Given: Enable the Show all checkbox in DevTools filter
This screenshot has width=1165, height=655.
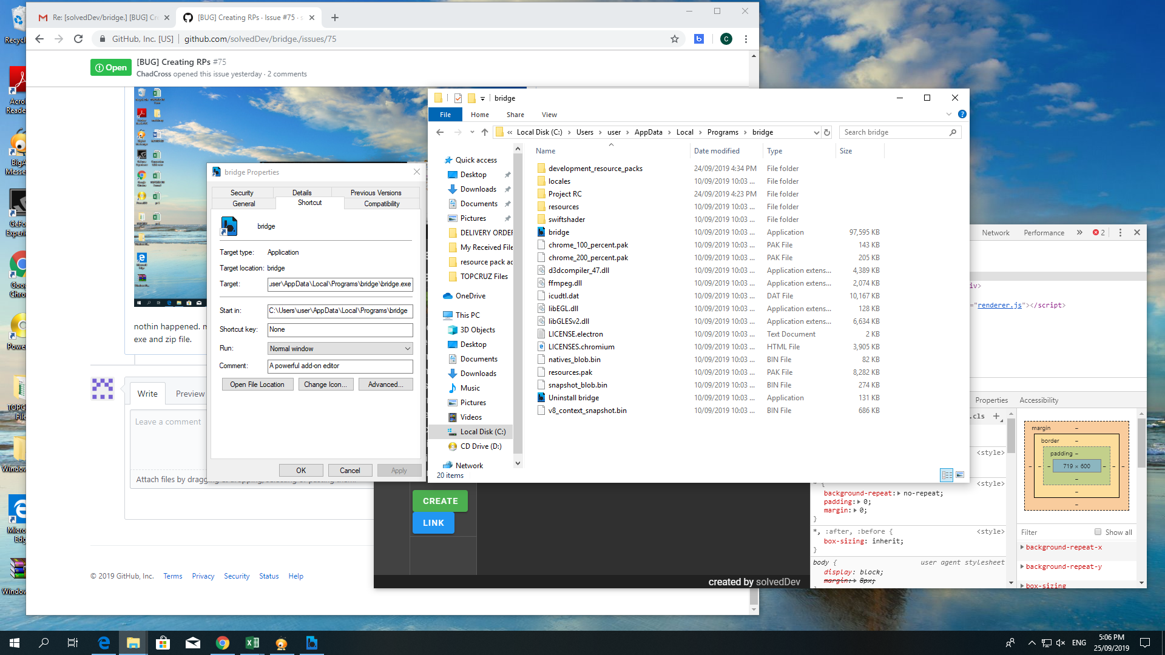Looking at the screenshot, I should tap(1098, 532).
